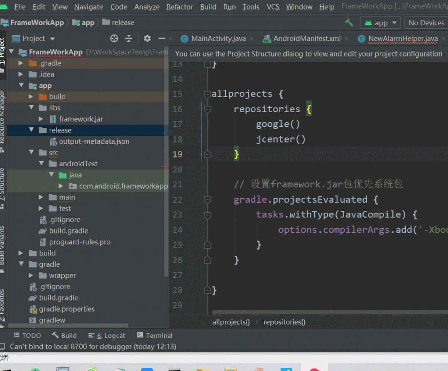Viewport: 448px width, 371px height.
Task: Open the app run configuration dropdown
Action: point(381,22)
